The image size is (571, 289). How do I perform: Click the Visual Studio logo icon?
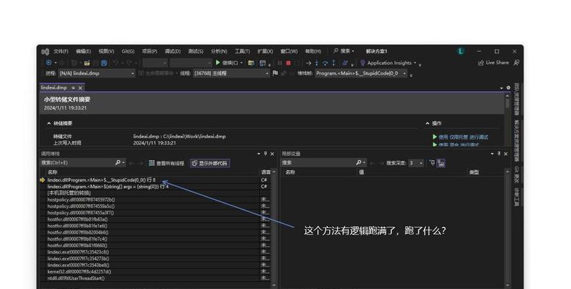pyautogui.click(x=45, y=51)
